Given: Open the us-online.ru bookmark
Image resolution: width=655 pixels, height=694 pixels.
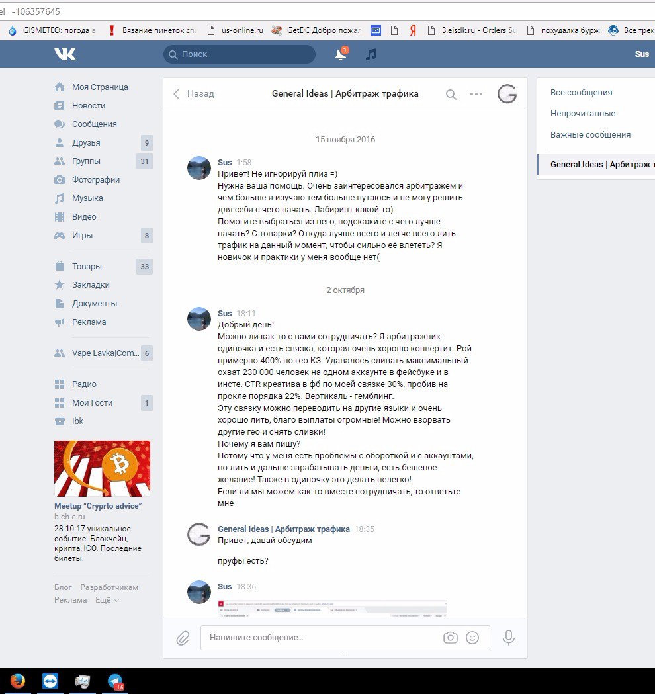Looking at the screenshot, I should [x=235, y=30].
